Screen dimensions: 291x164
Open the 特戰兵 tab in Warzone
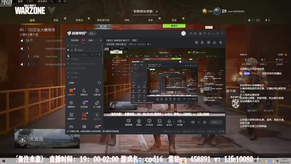[x=79, y=20]
